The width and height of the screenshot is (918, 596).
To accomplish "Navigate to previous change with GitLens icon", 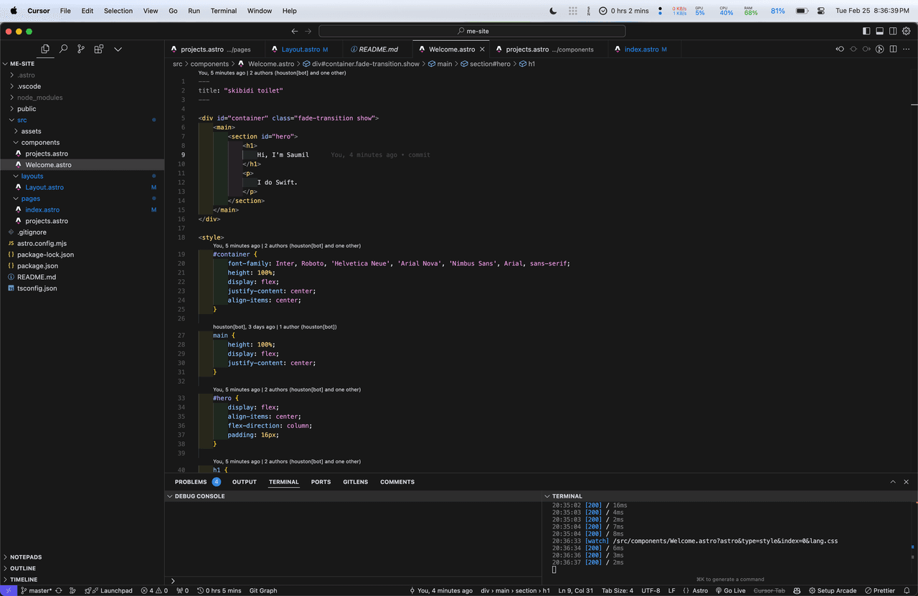I will [840, 49].
